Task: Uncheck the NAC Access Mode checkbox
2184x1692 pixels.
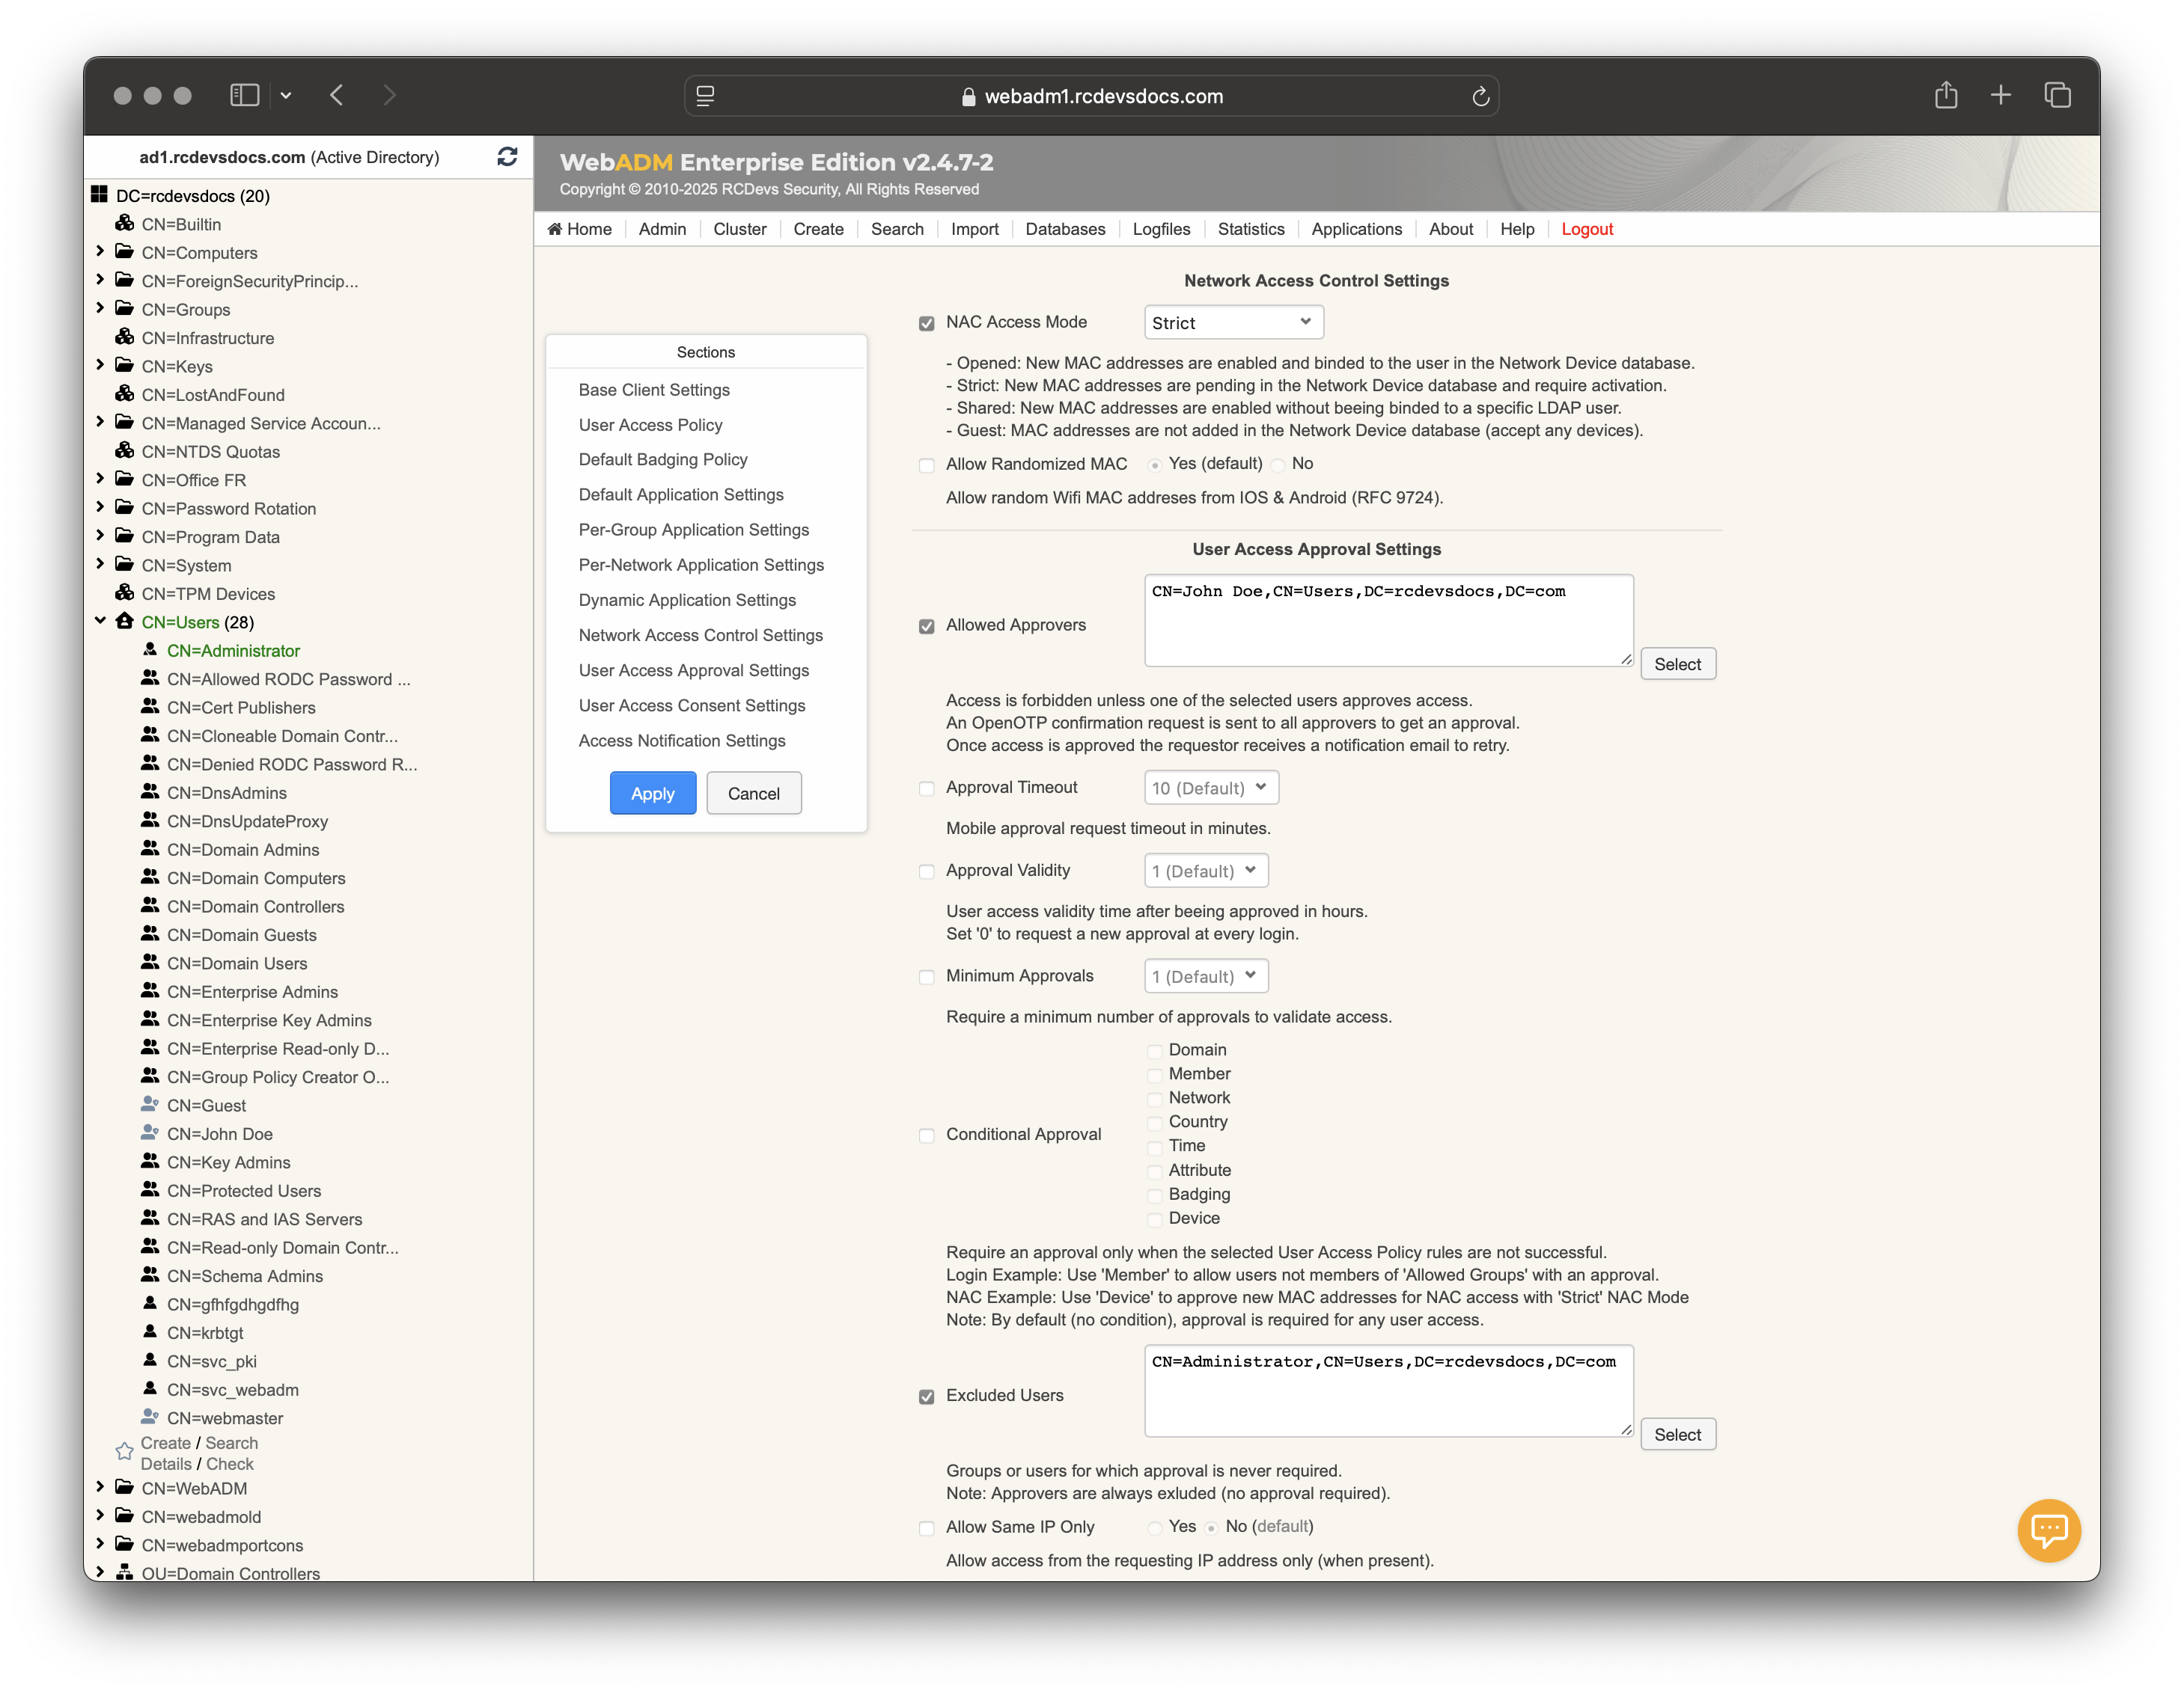Action: tap(926, 323)
